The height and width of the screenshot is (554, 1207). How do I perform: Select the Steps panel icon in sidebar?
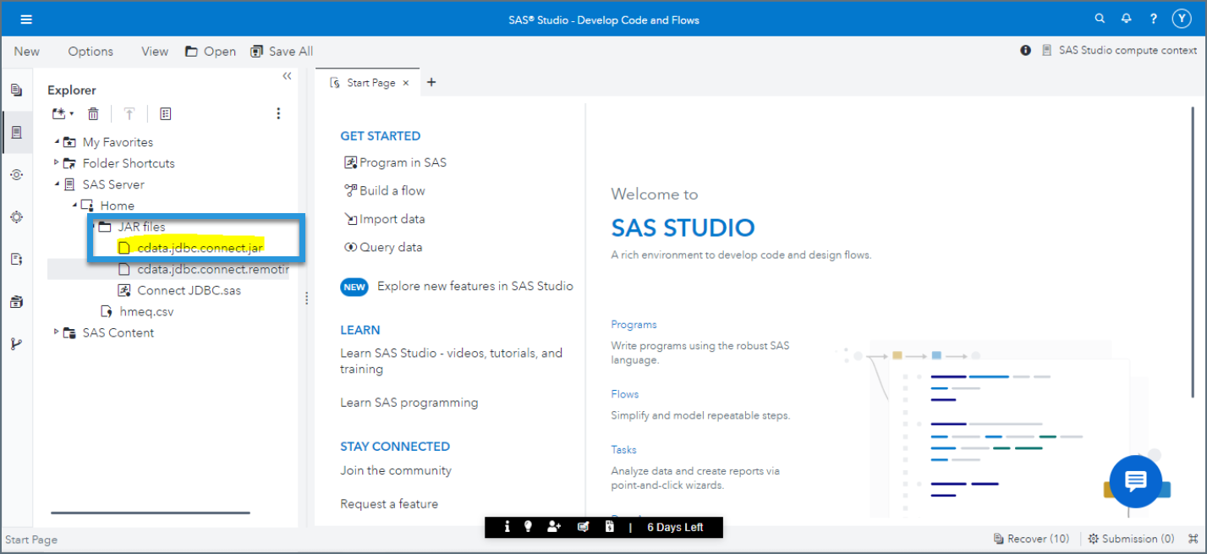click(x=17, y=174)
